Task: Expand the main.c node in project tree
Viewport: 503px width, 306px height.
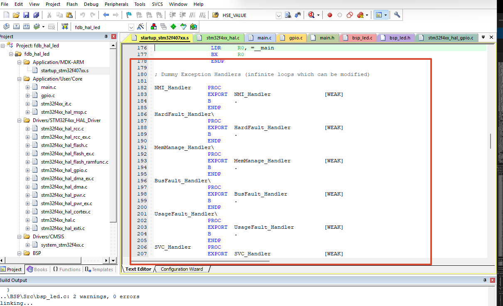Action: click(28, 87)
